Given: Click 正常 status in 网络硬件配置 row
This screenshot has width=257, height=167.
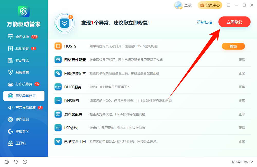Looking at the screenshot, I should tap(242, 60).
